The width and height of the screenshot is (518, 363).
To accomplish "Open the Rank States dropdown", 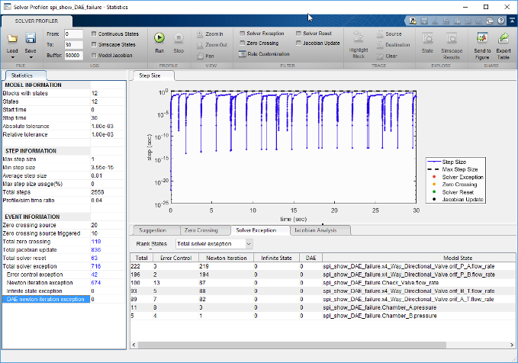I will (x=214, y=243).
